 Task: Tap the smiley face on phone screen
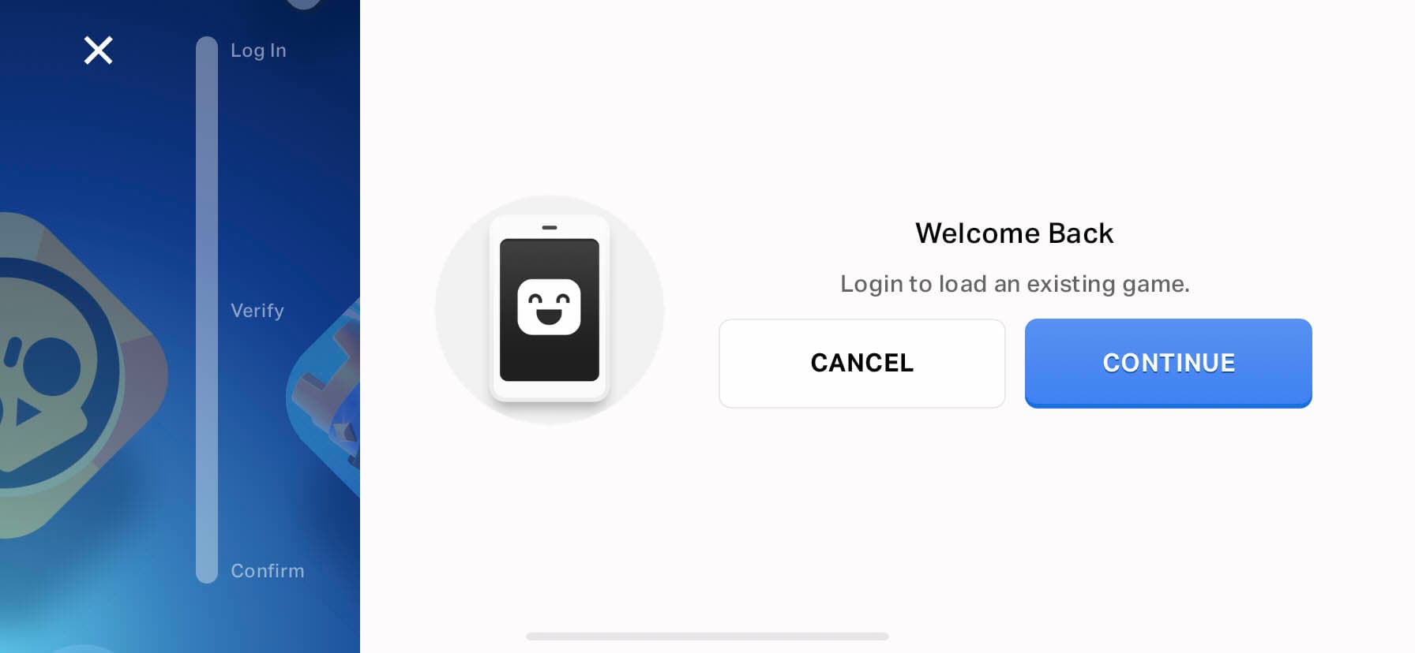point(550,307)
